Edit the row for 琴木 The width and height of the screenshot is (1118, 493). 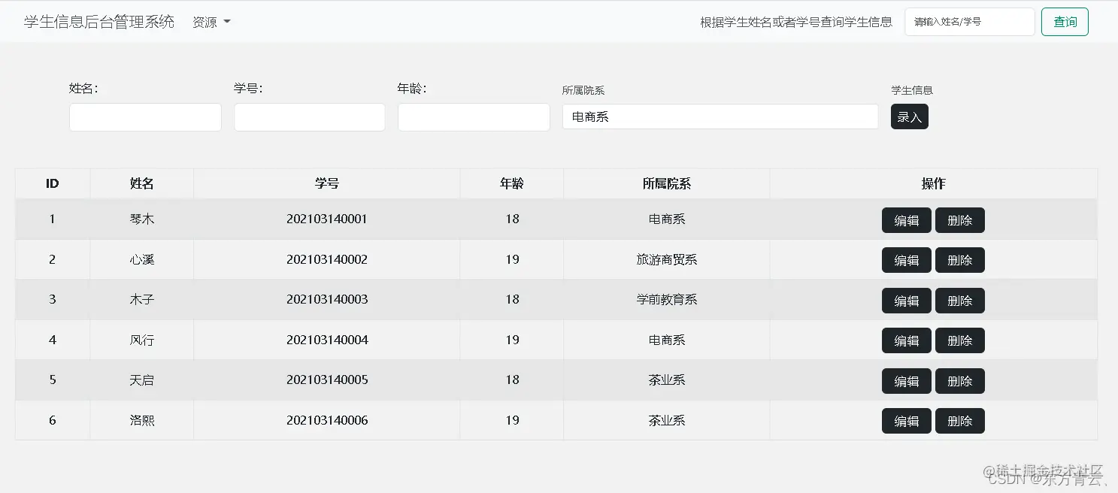[906, 220]
